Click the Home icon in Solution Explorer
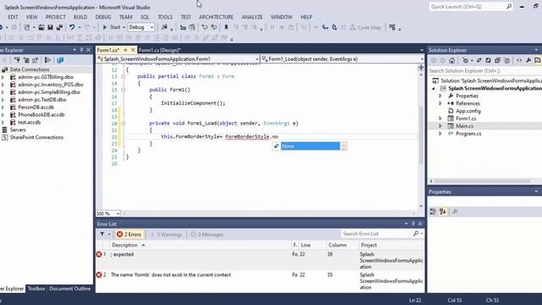Screen dimensions: 542x305 click(x=451, y=60)
